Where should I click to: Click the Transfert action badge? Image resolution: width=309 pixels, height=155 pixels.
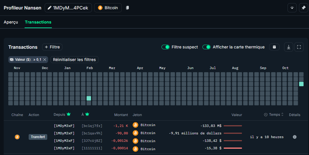pos(38,137)
